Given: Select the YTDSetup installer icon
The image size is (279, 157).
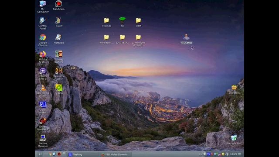Looking at the screenshot, I should point(186,39).
